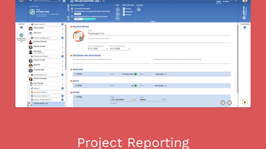Image resolution: width=266 pixels, height=149 pixels.
Task: Add a Project controlling member
Action: [x=62, y=56]
